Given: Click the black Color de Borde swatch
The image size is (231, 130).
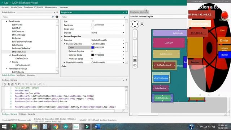Looking at the screenshot, I should pyautogui.click(x=92, y=55).
